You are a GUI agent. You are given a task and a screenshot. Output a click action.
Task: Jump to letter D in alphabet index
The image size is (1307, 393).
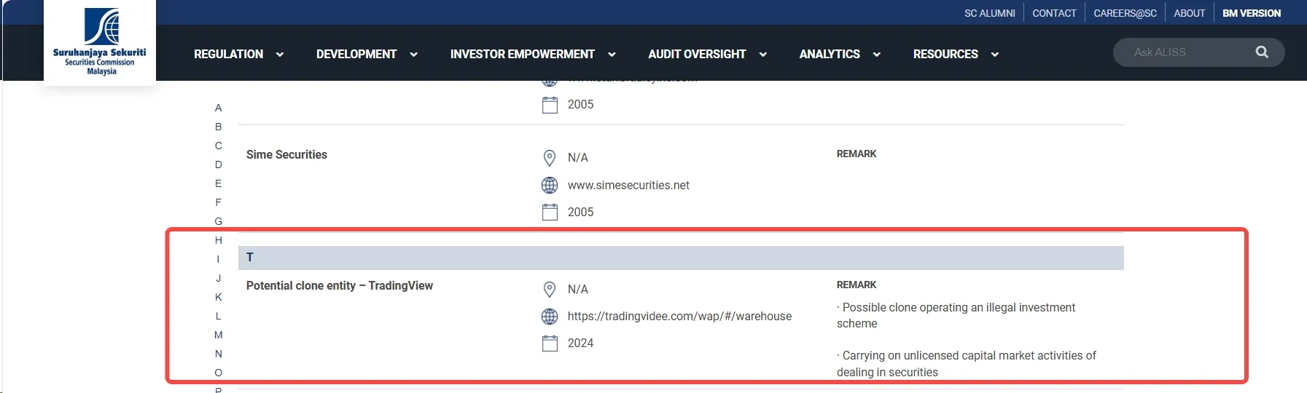(x=218, y=164)
